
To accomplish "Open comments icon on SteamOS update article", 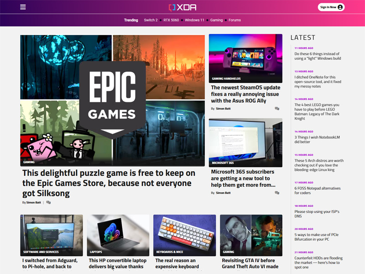I will [x=277, y=109].
